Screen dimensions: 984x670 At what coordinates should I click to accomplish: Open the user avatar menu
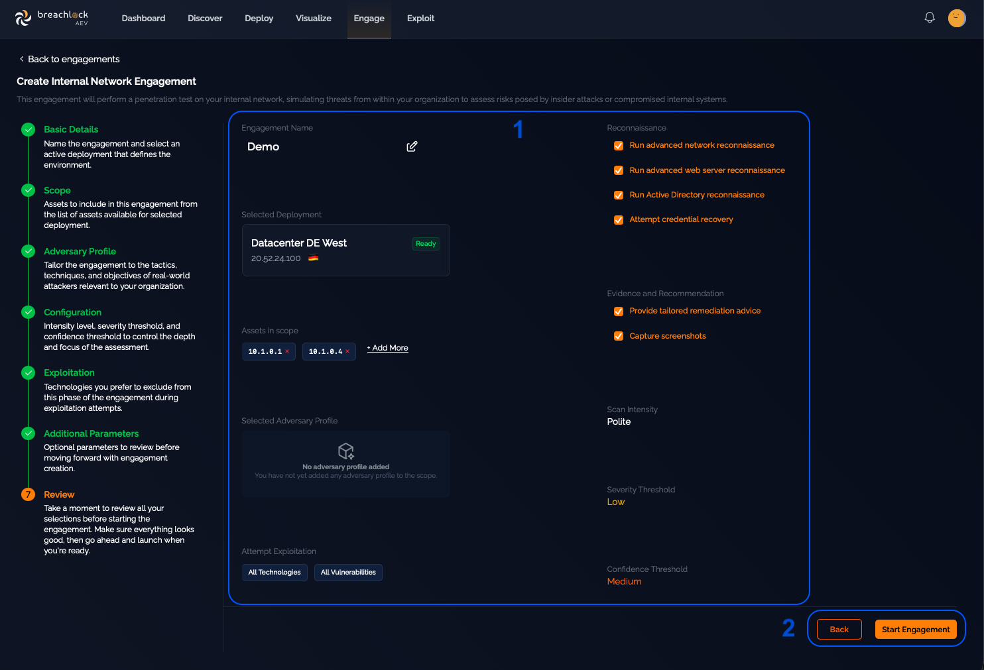957,18
